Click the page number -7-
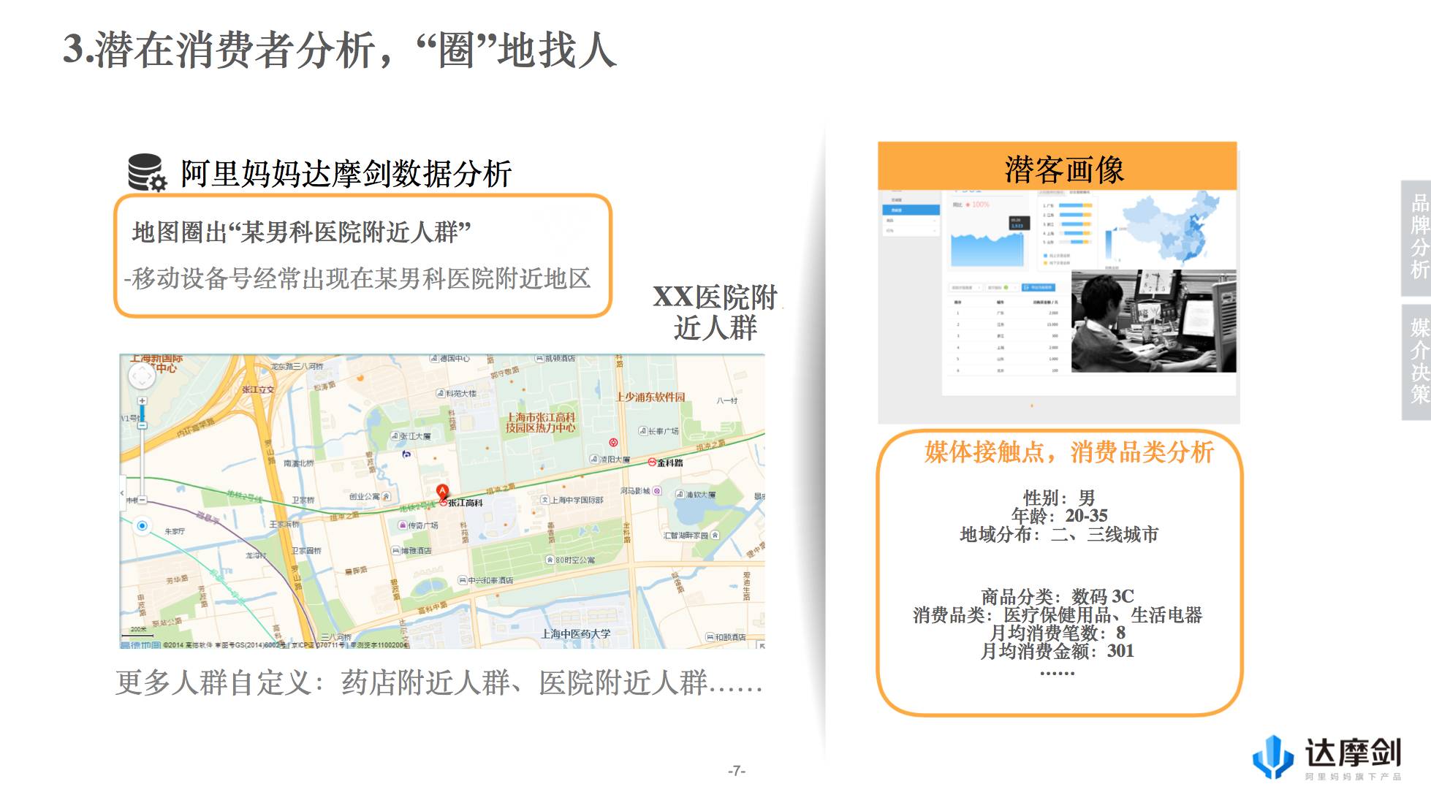The image size is (1431, 792). pyautogui.click(x=737, y=770)
